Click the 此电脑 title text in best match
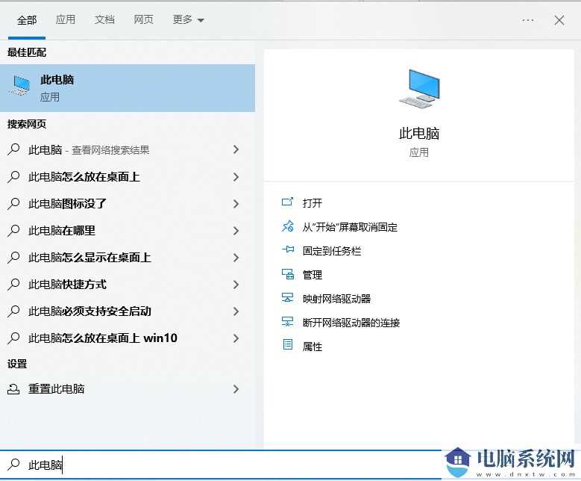 pyautogui.click(x=57, y=79)
